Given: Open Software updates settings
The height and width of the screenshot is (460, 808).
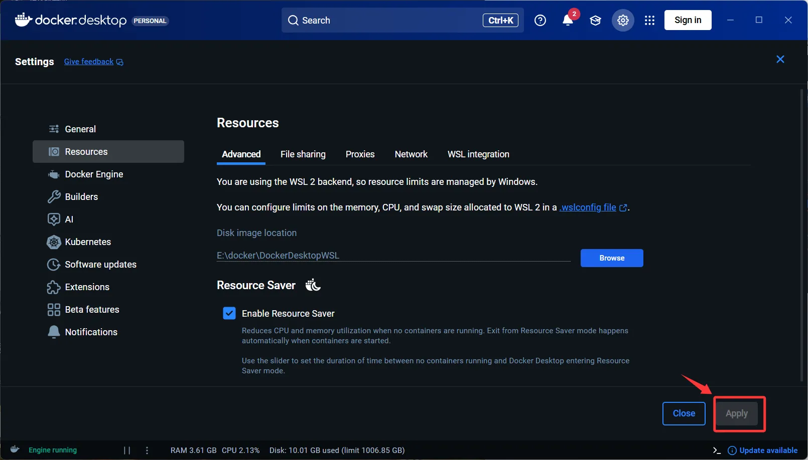Looking at the screenshot, I should pos(108,264).
